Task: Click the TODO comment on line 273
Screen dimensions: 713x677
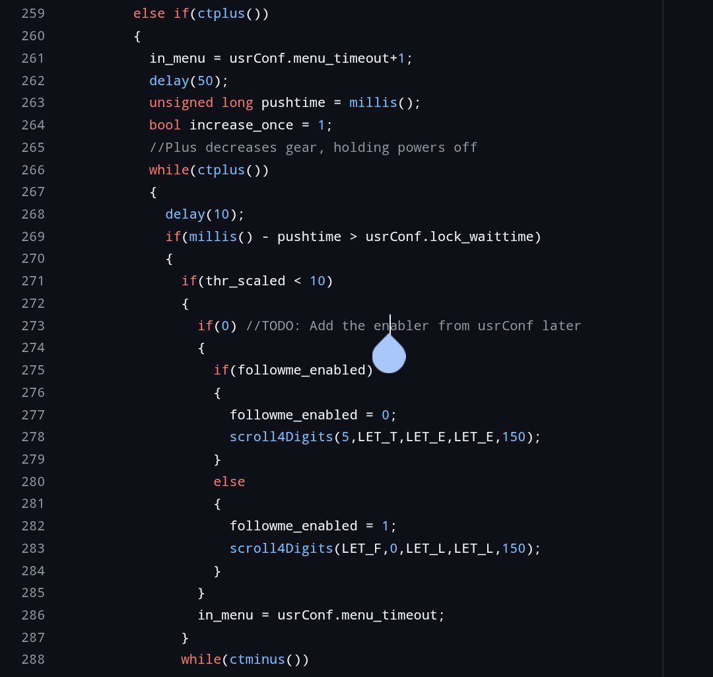Action: point(413,326)
